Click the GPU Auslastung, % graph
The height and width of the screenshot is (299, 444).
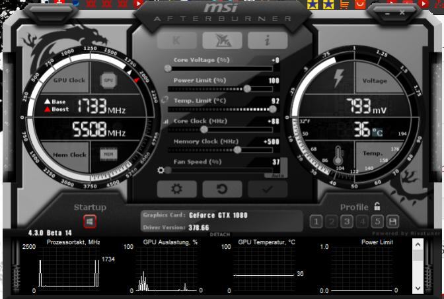coord(166,268)
